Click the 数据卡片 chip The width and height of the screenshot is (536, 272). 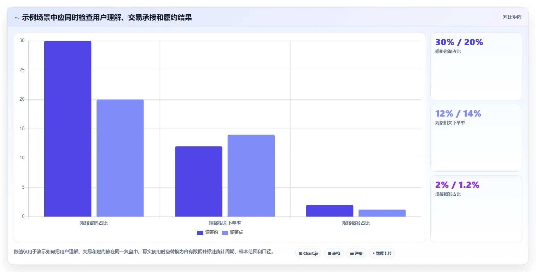382,253
